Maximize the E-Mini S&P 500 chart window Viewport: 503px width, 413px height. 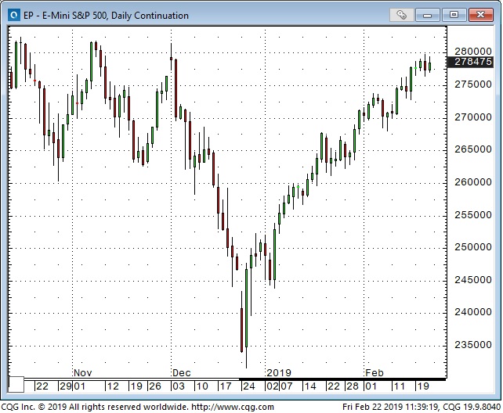point(454,15)
